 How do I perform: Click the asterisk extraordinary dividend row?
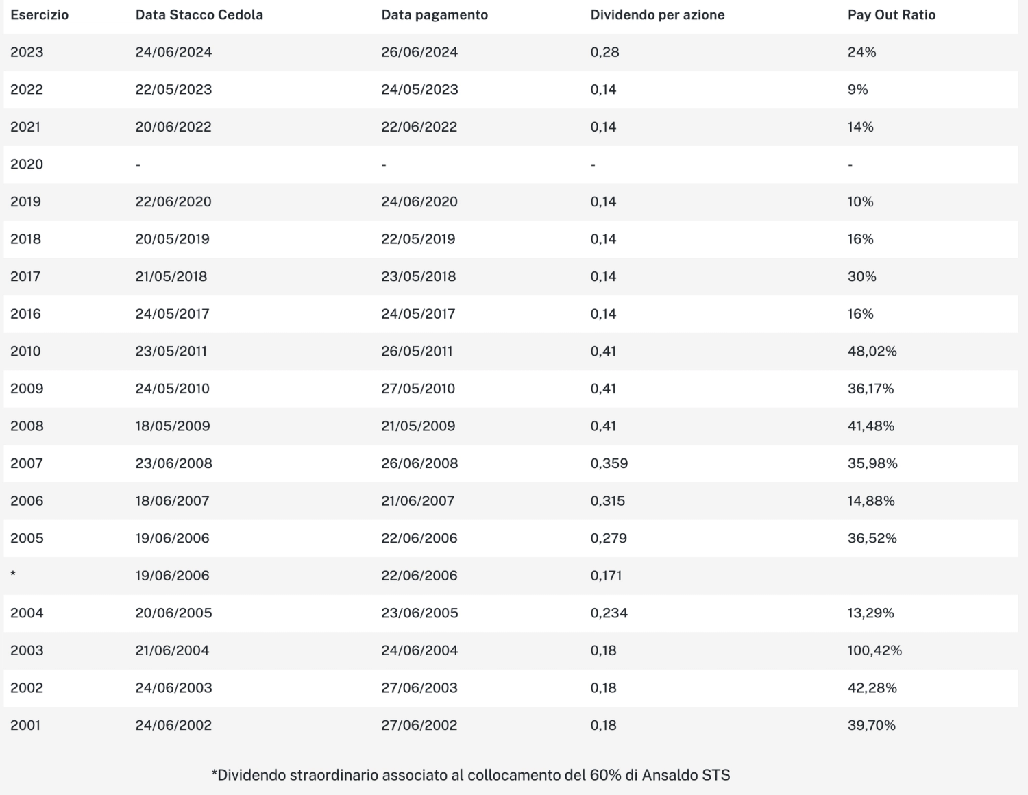click(x=511, y=576)
